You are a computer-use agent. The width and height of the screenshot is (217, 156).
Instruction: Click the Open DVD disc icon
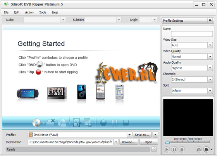[x=36, y=123]
